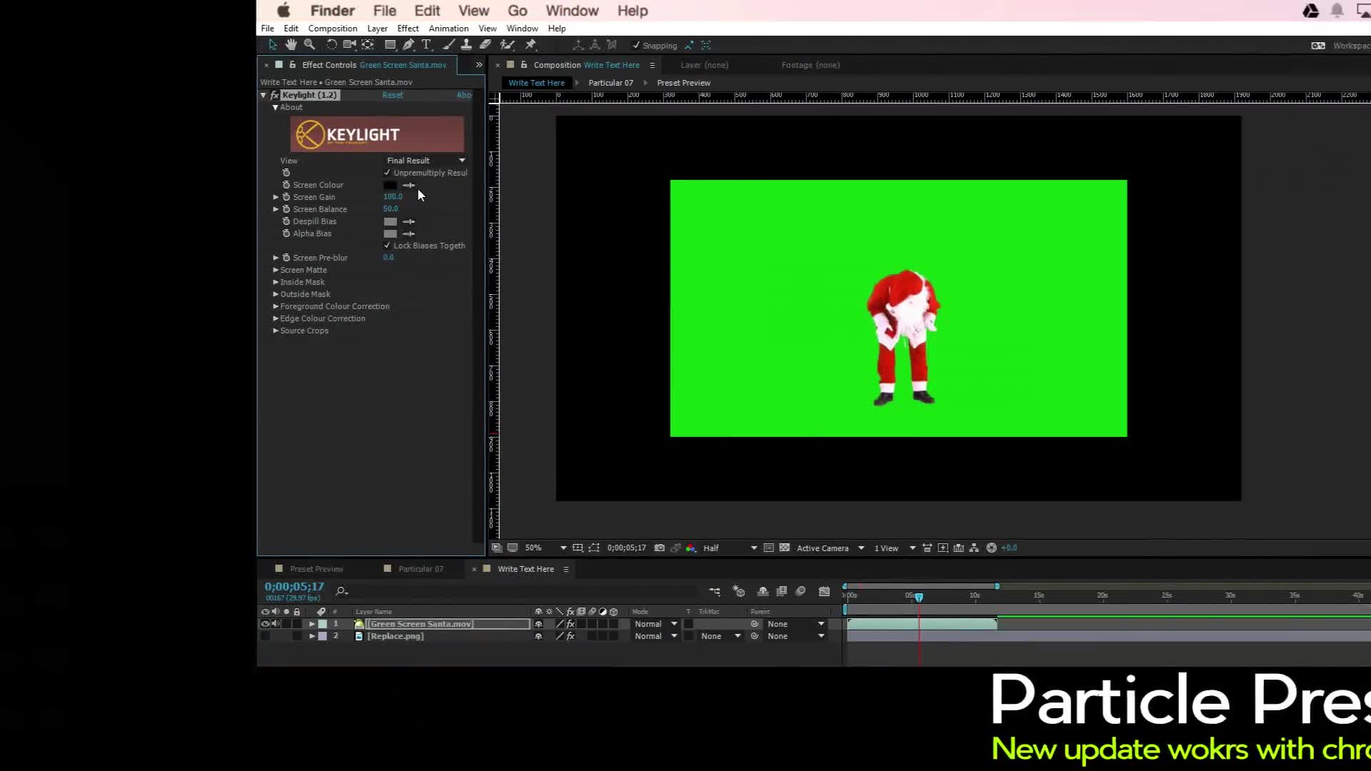
Task: Select the Roto Brush tool
Action: click(507, 45)
